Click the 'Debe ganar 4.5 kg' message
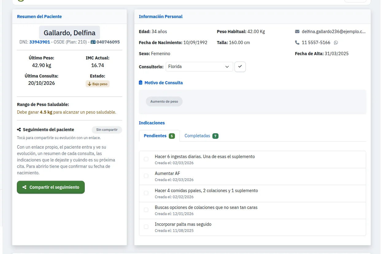Viewport: 383px width, 254px height. click(x=67, y=112)
